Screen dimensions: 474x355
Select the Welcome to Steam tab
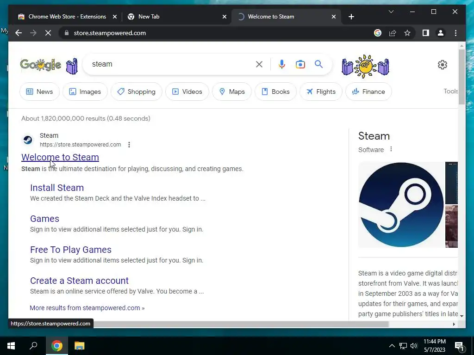[286, 17]
